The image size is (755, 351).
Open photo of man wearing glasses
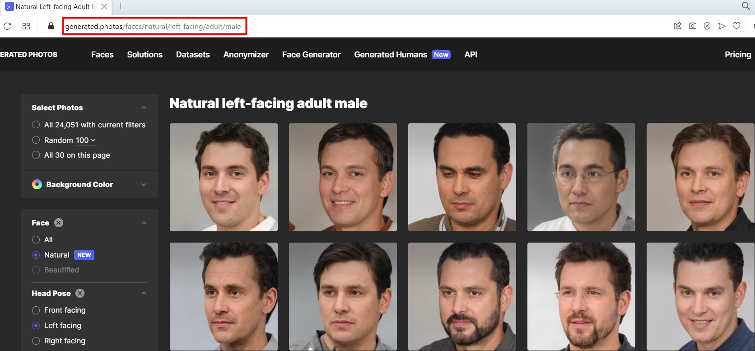(581, 177)
